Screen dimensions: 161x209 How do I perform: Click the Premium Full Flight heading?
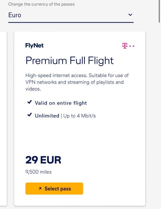tap(70, 61)
